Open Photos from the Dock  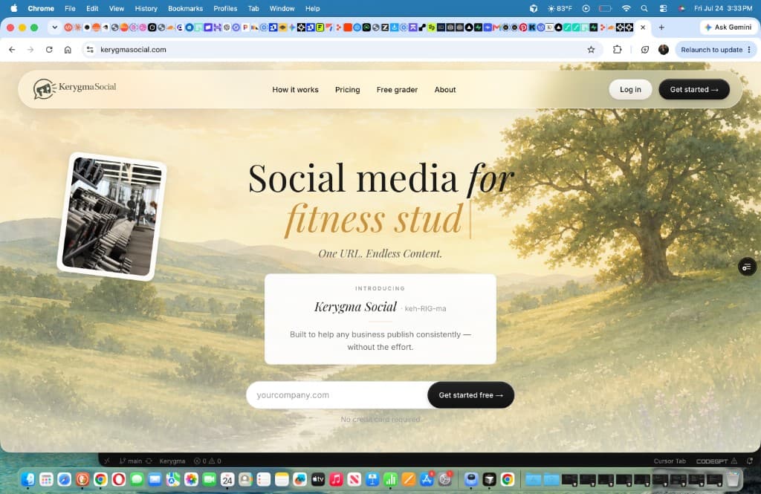pos(191,479)
